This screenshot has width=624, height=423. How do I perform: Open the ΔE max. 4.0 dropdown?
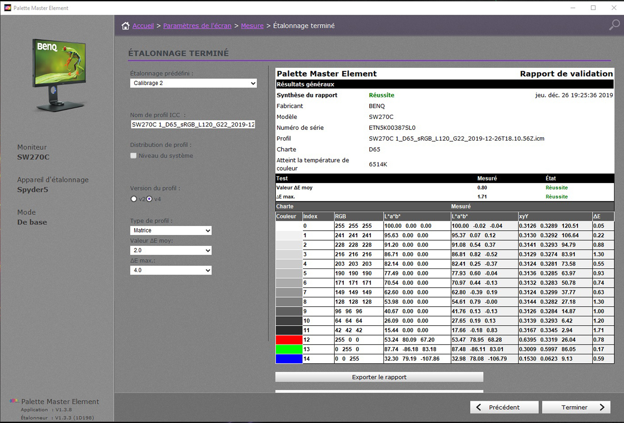[171, 270]
